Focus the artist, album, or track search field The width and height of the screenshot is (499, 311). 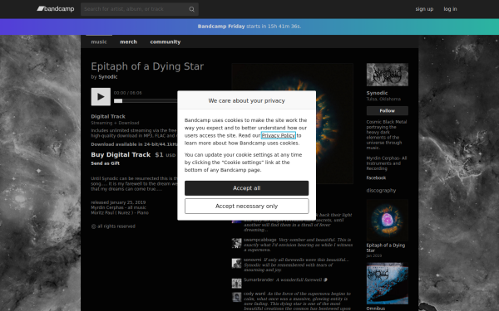140,9
